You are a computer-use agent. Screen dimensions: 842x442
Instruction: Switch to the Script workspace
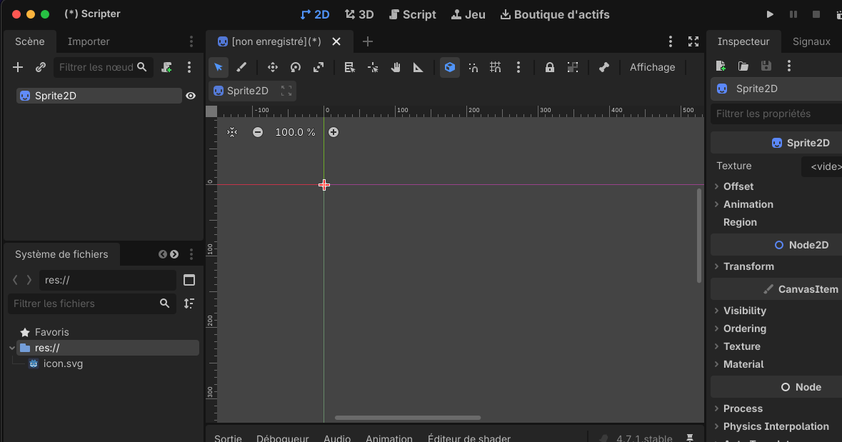412,14
